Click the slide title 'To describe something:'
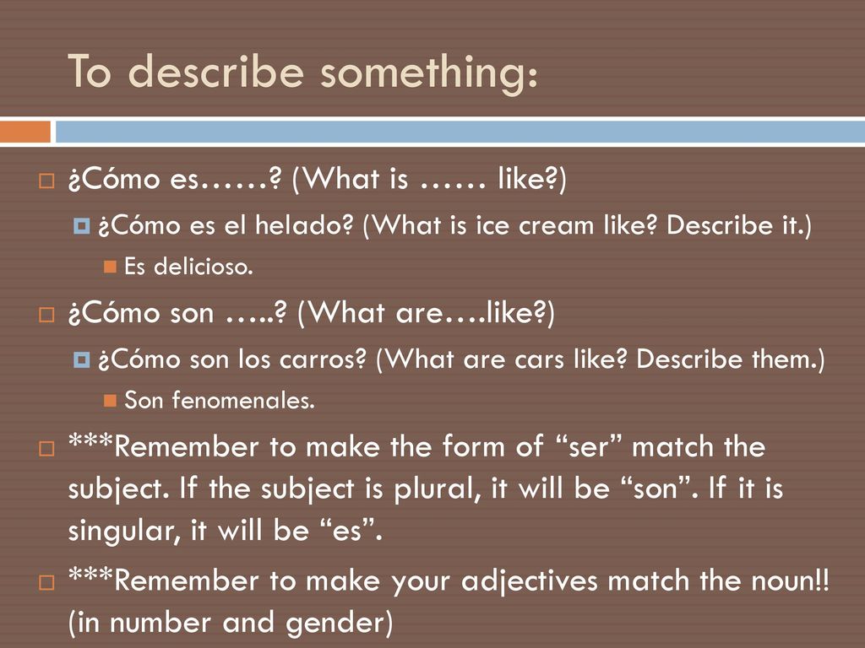865x648 pixels. tap(302, 73)
